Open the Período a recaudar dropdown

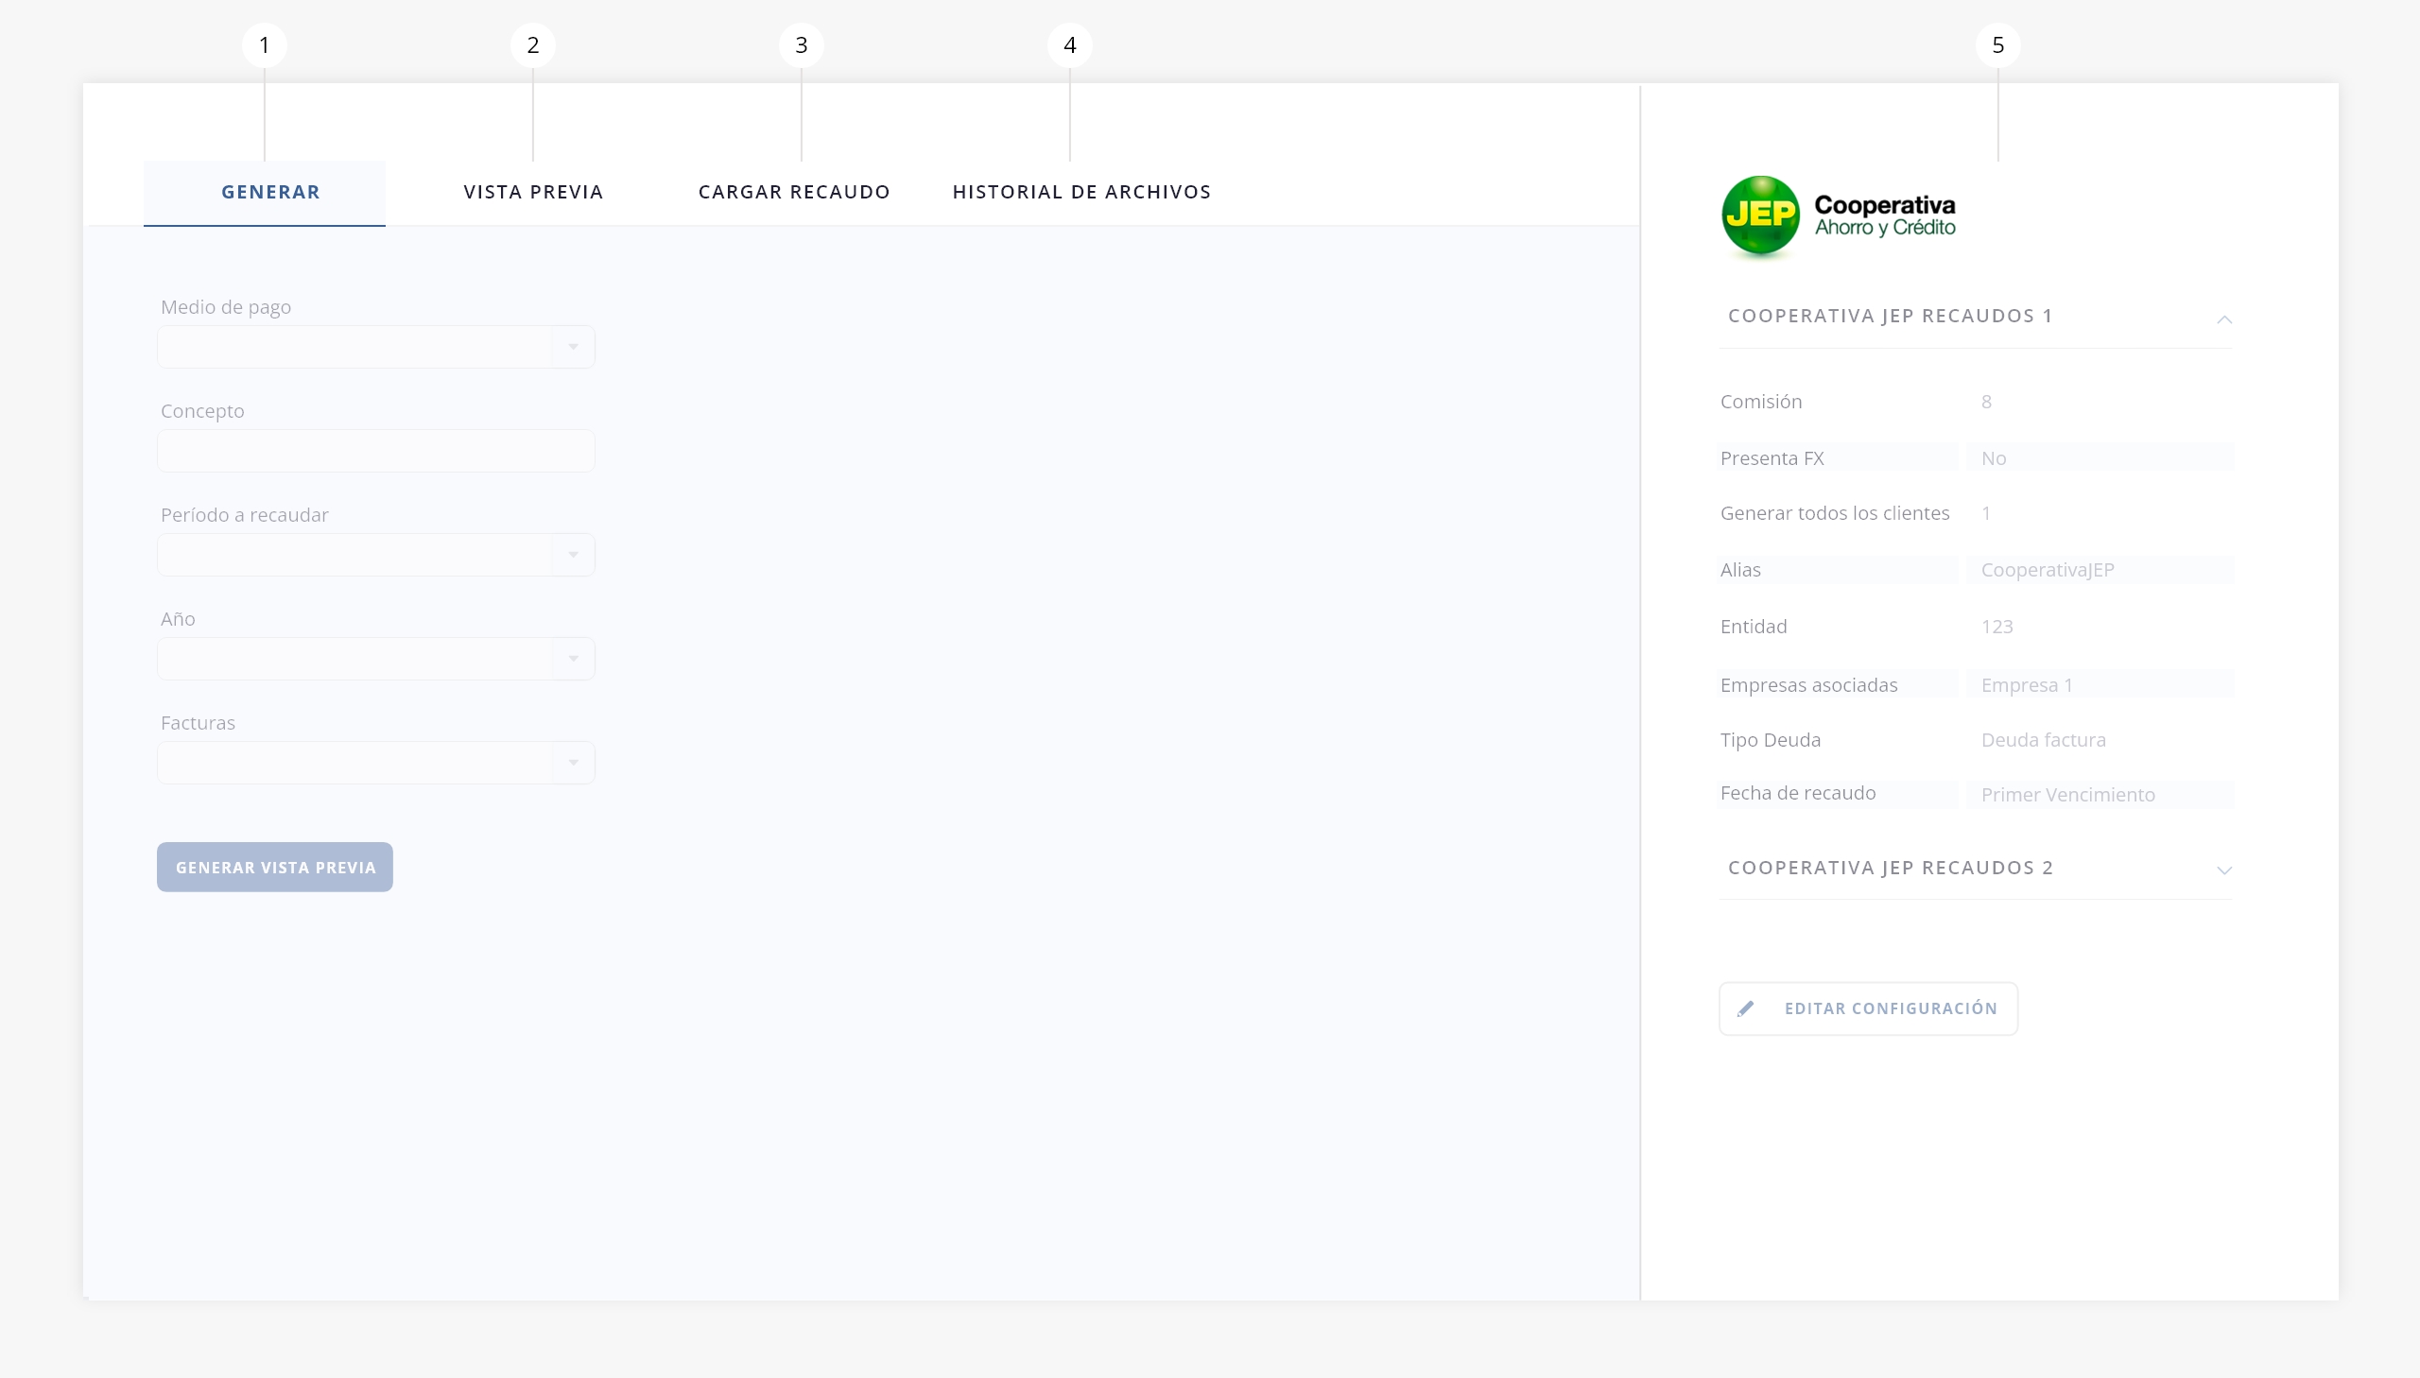click(x=375, y=556)
